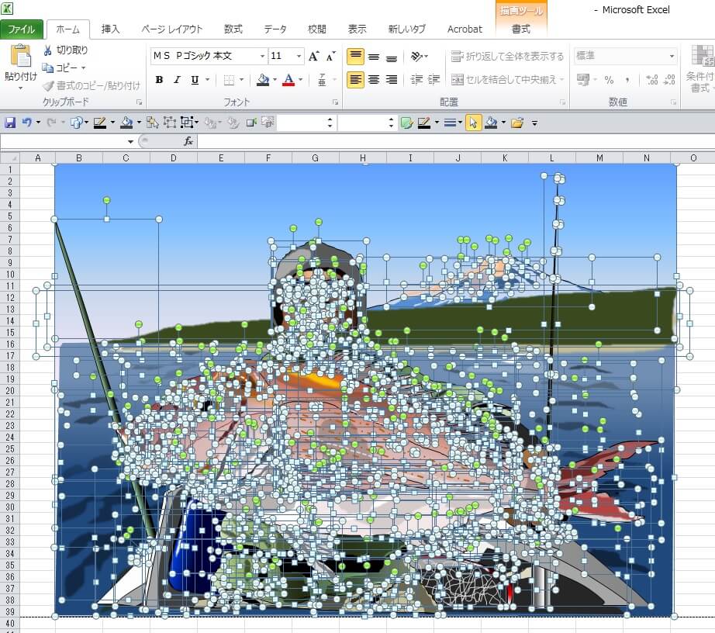The height and width of the screenshot is (633, 715).
Task: Open the font color dropdown arrow
Action: pos(300,80)
